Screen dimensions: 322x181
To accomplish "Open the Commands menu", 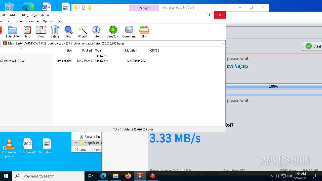I will pos(7,21).
